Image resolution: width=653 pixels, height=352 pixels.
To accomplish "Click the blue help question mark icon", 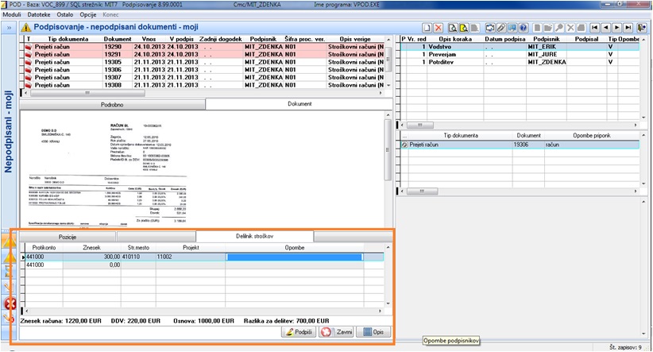I will coord(524,28).
